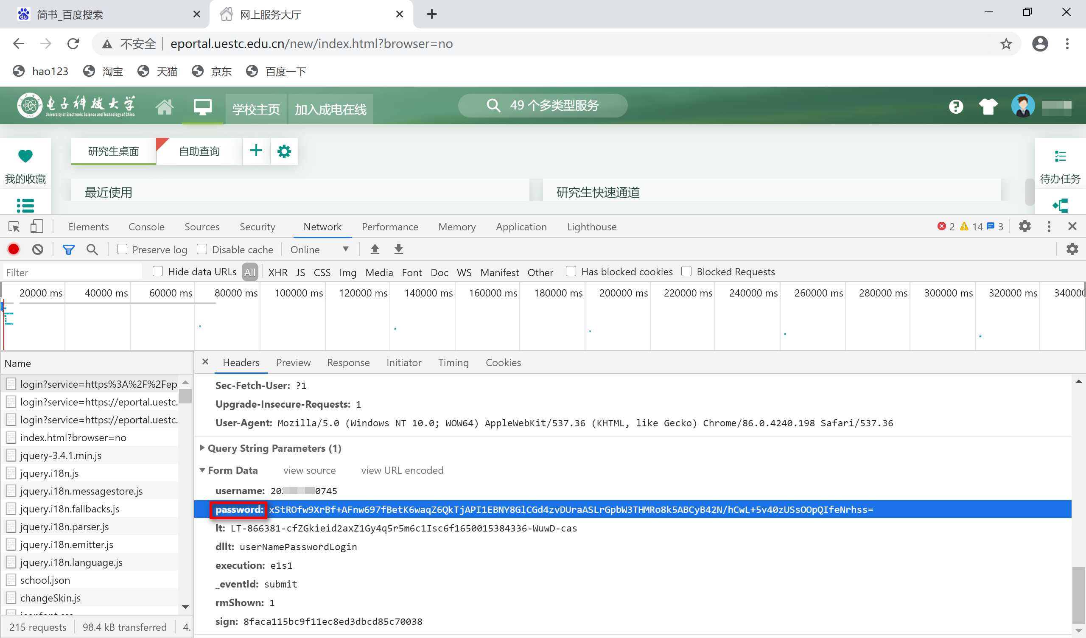The width and height of the screenshot is (1086, 638).
Task: Click the red record network log icon
Action: pos(13,249)
